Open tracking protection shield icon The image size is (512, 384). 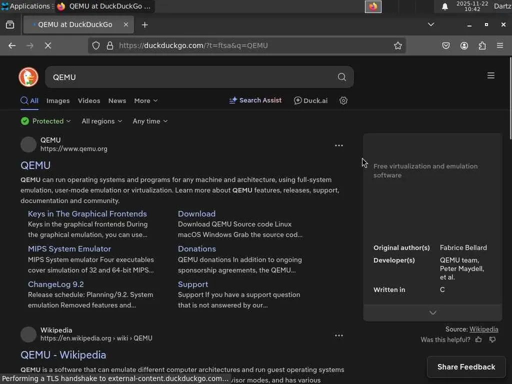point(95,45)
